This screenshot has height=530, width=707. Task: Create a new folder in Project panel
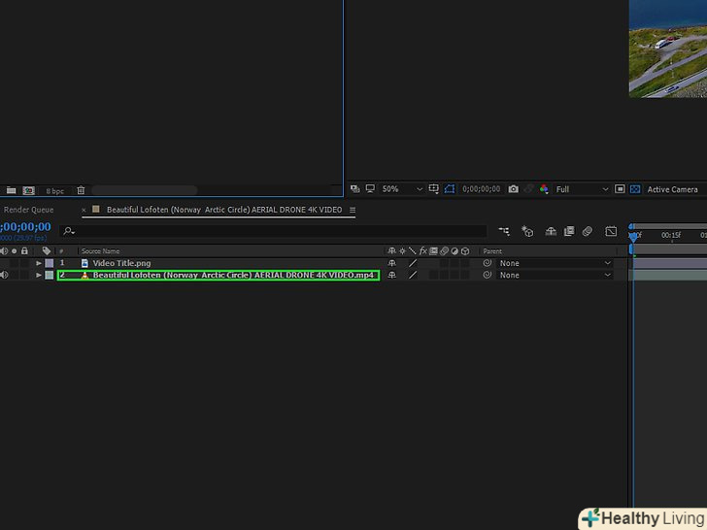point(11,190)
